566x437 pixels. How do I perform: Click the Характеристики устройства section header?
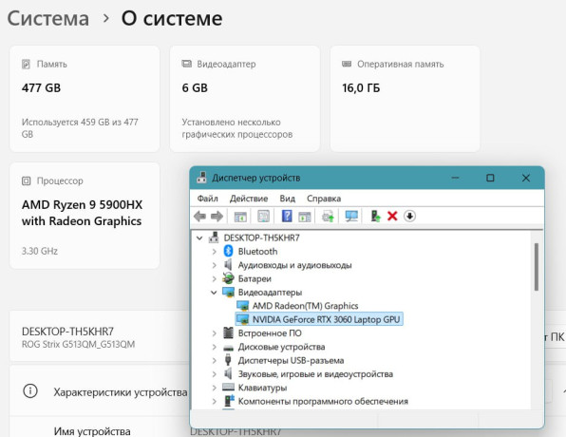coord(121,392)
